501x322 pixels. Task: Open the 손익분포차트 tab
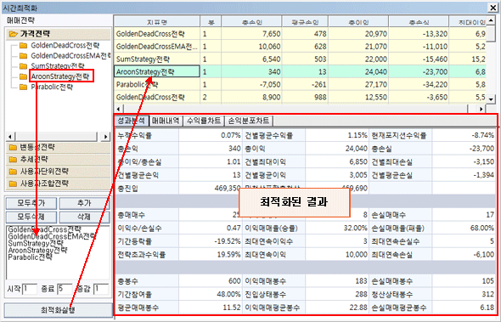pyautogui.click(x=249, y=121)
